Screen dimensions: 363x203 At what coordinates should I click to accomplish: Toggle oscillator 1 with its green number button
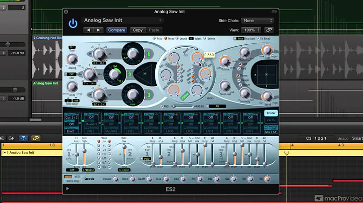pos(149,54)
